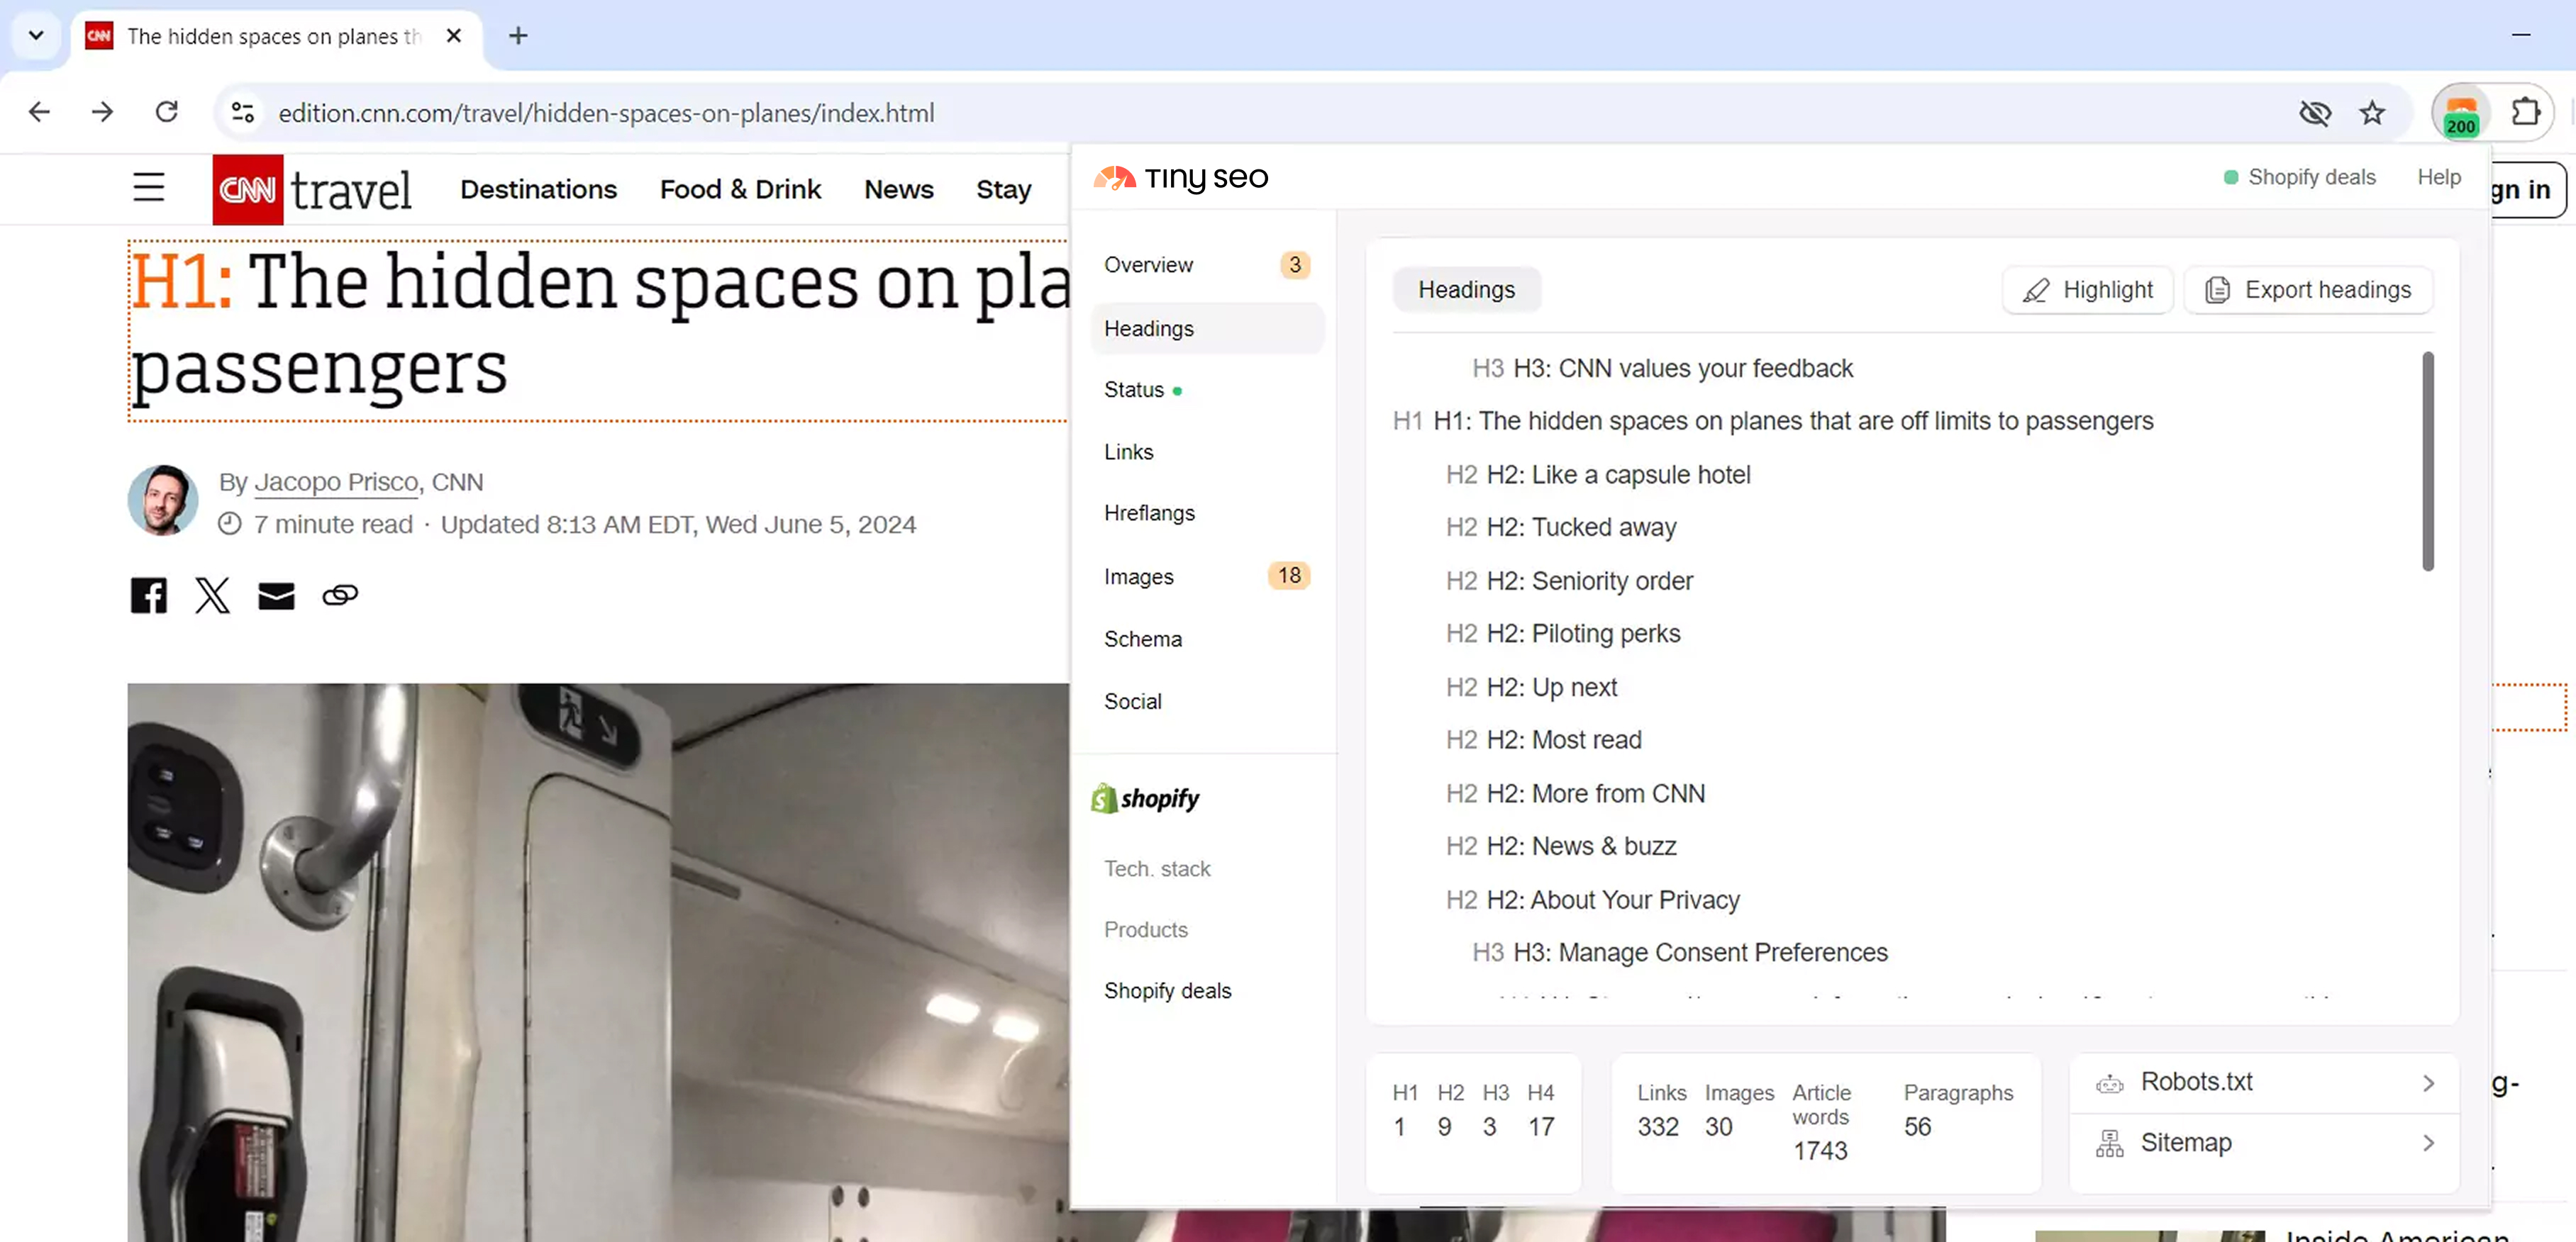Image resolution: width=2576 pixels, height=1242 pixels.
Task: Click the 'travel' wordmark beside CNN logo
Action: tap(350, 190)
